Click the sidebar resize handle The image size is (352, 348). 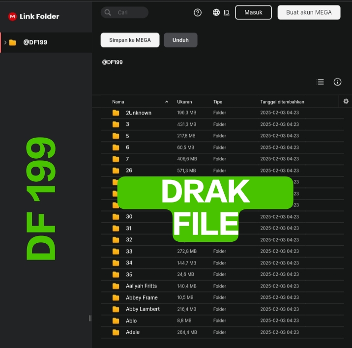[x=90, y=319]
